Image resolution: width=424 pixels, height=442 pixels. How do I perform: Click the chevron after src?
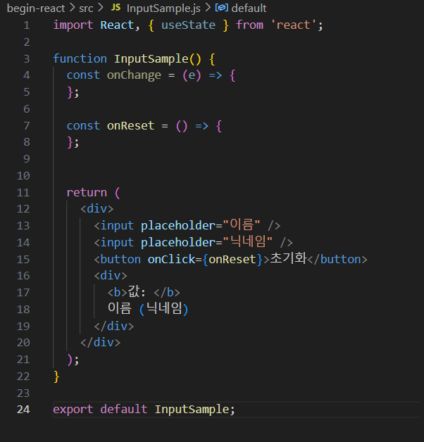101,8
